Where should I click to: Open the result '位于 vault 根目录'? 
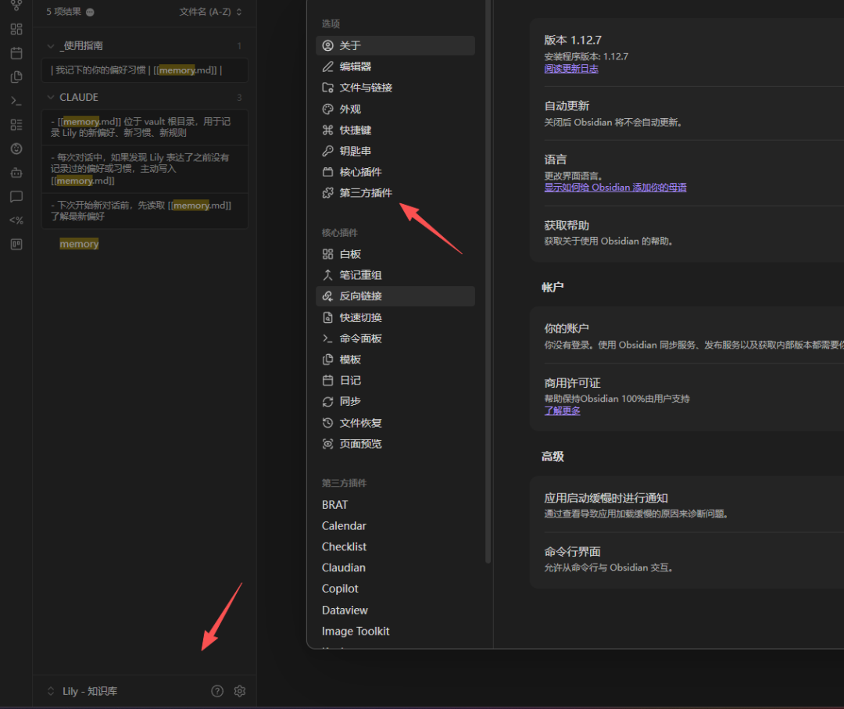[x=145, y=127]
